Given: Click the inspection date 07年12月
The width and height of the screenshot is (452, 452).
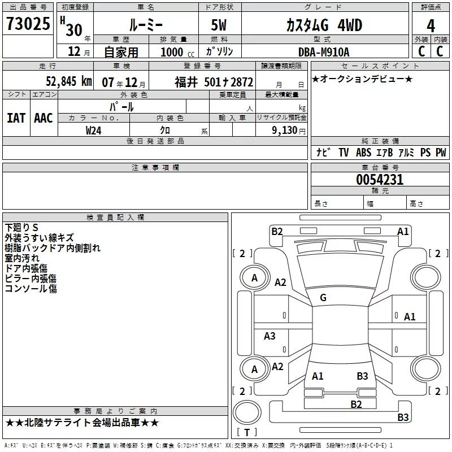Looking at the screenshot, I should click(124, 82).
